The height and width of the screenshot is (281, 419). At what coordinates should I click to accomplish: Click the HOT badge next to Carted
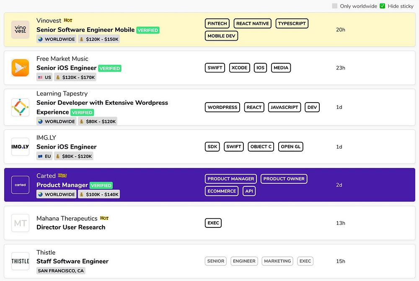click(62, 175)
